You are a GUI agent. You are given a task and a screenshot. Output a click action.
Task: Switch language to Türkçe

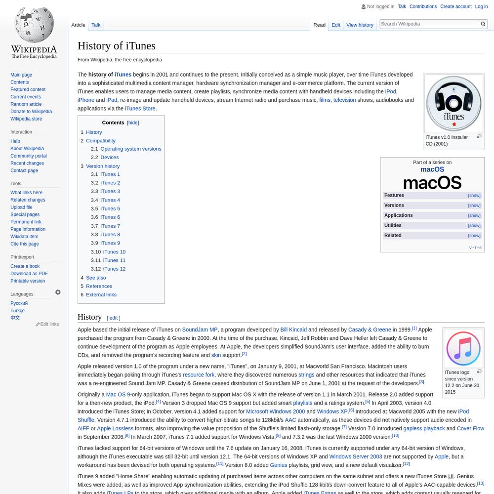17,311
